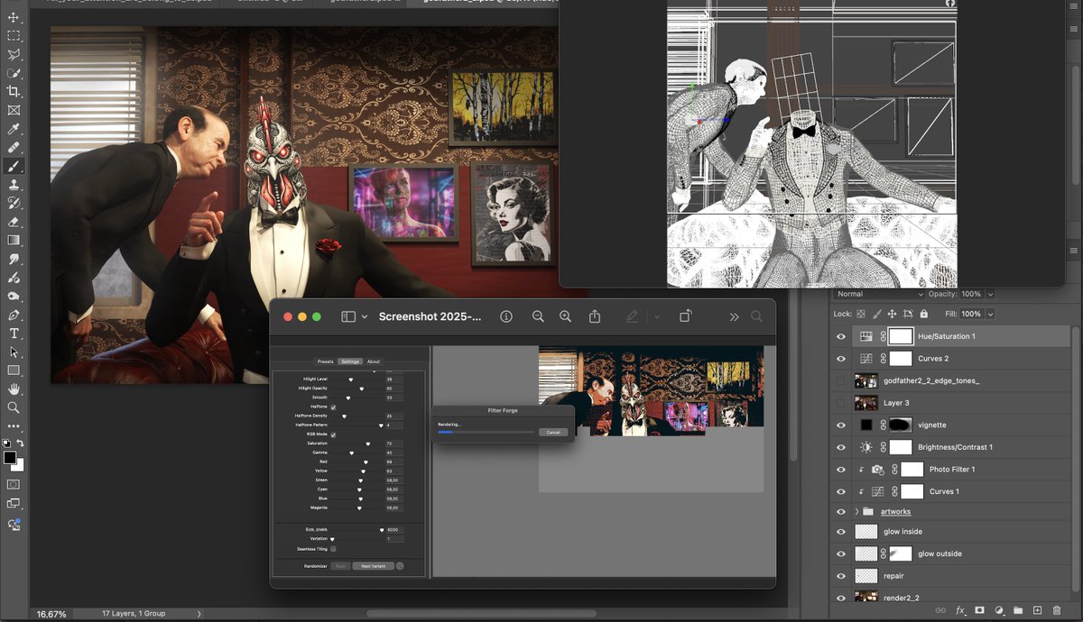
Task: Select the Clone Stamp tool
Action: tap(14, 184)
